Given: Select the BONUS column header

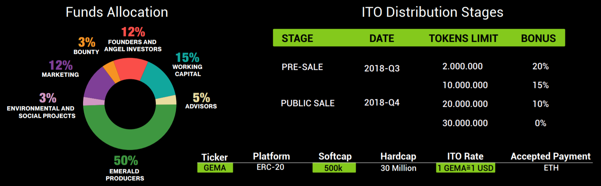Looking at the screenshot, I should tap(538, 38).
